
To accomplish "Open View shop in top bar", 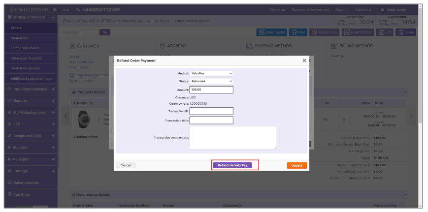I will (x=277, y=9).
